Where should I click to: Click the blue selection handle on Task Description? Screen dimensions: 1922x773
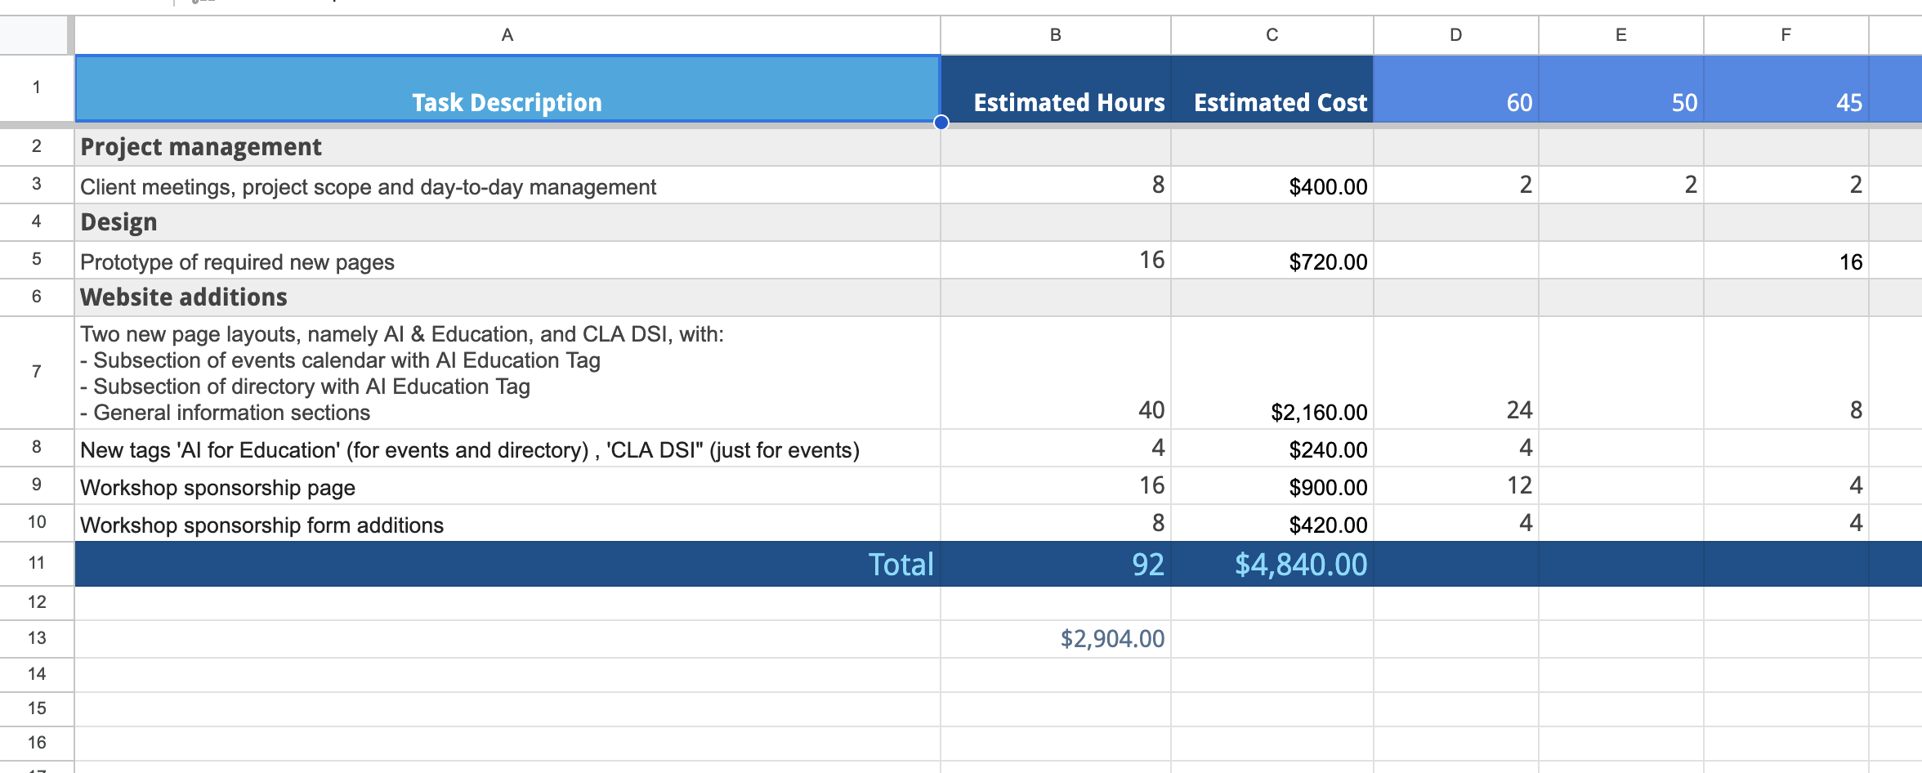click(x=941, y=123)
